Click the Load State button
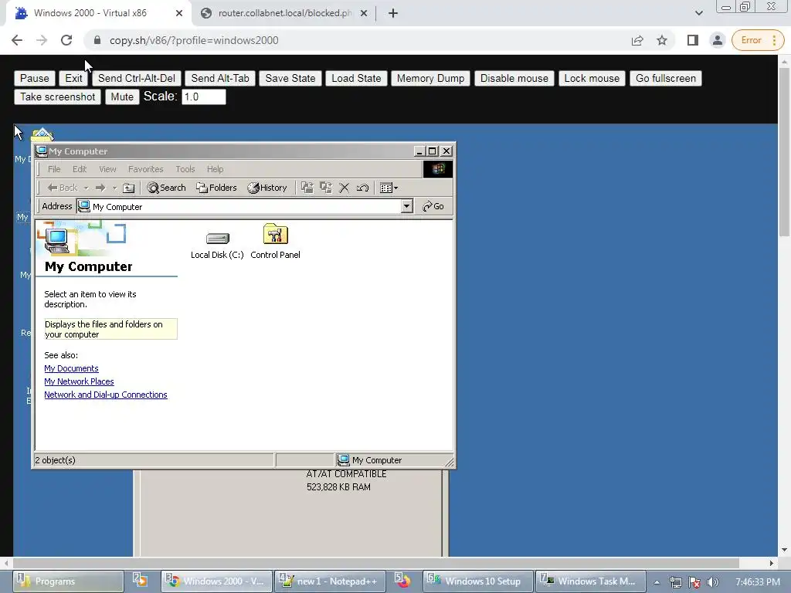The image size is (791, 593). 356,78
